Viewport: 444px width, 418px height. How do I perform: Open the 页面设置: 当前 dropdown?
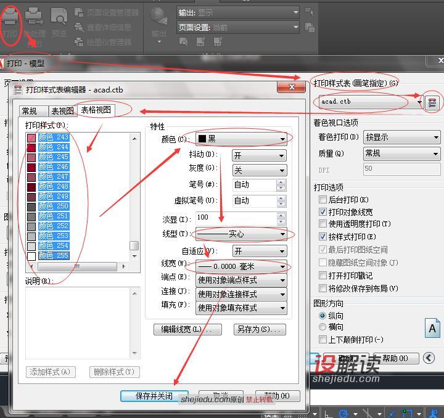[x=238, y=28]
